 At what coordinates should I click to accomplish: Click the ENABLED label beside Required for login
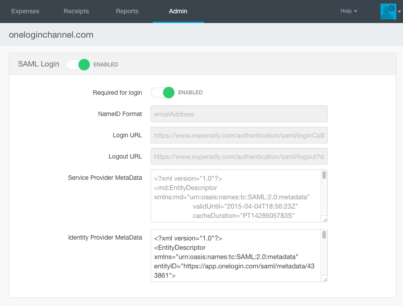coord(190,93)
